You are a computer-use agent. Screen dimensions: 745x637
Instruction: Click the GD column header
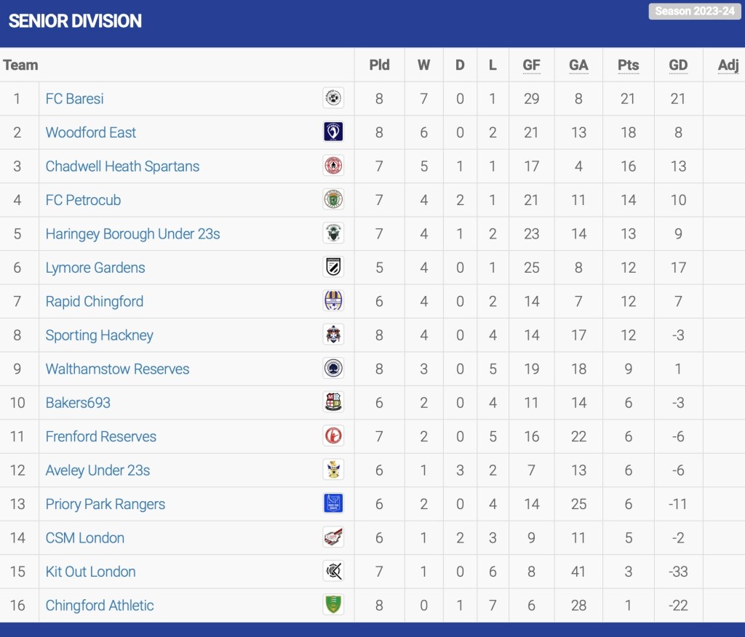[x=678, y=65]
